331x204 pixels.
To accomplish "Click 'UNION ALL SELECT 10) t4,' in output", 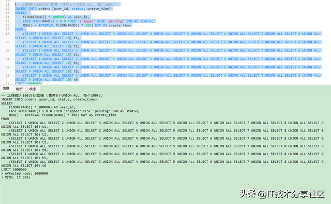I will coord(24,150).
